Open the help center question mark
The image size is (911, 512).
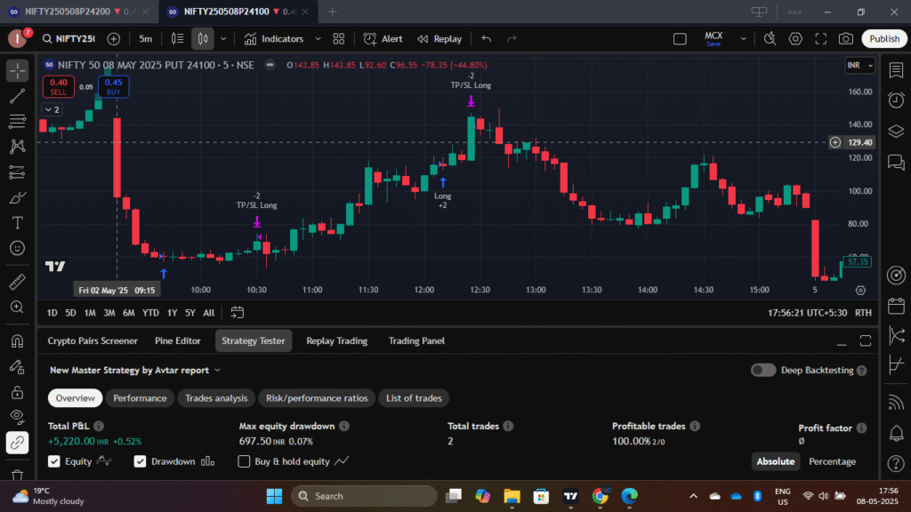(896, 463)
